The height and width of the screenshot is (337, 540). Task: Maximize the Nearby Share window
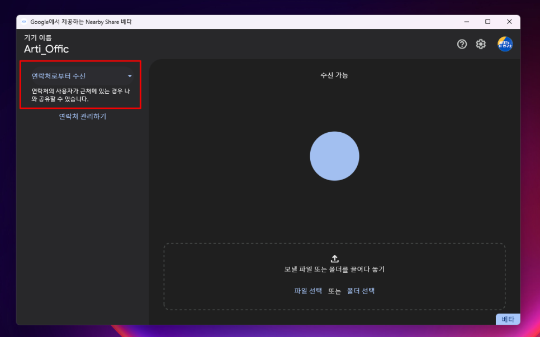487,22
